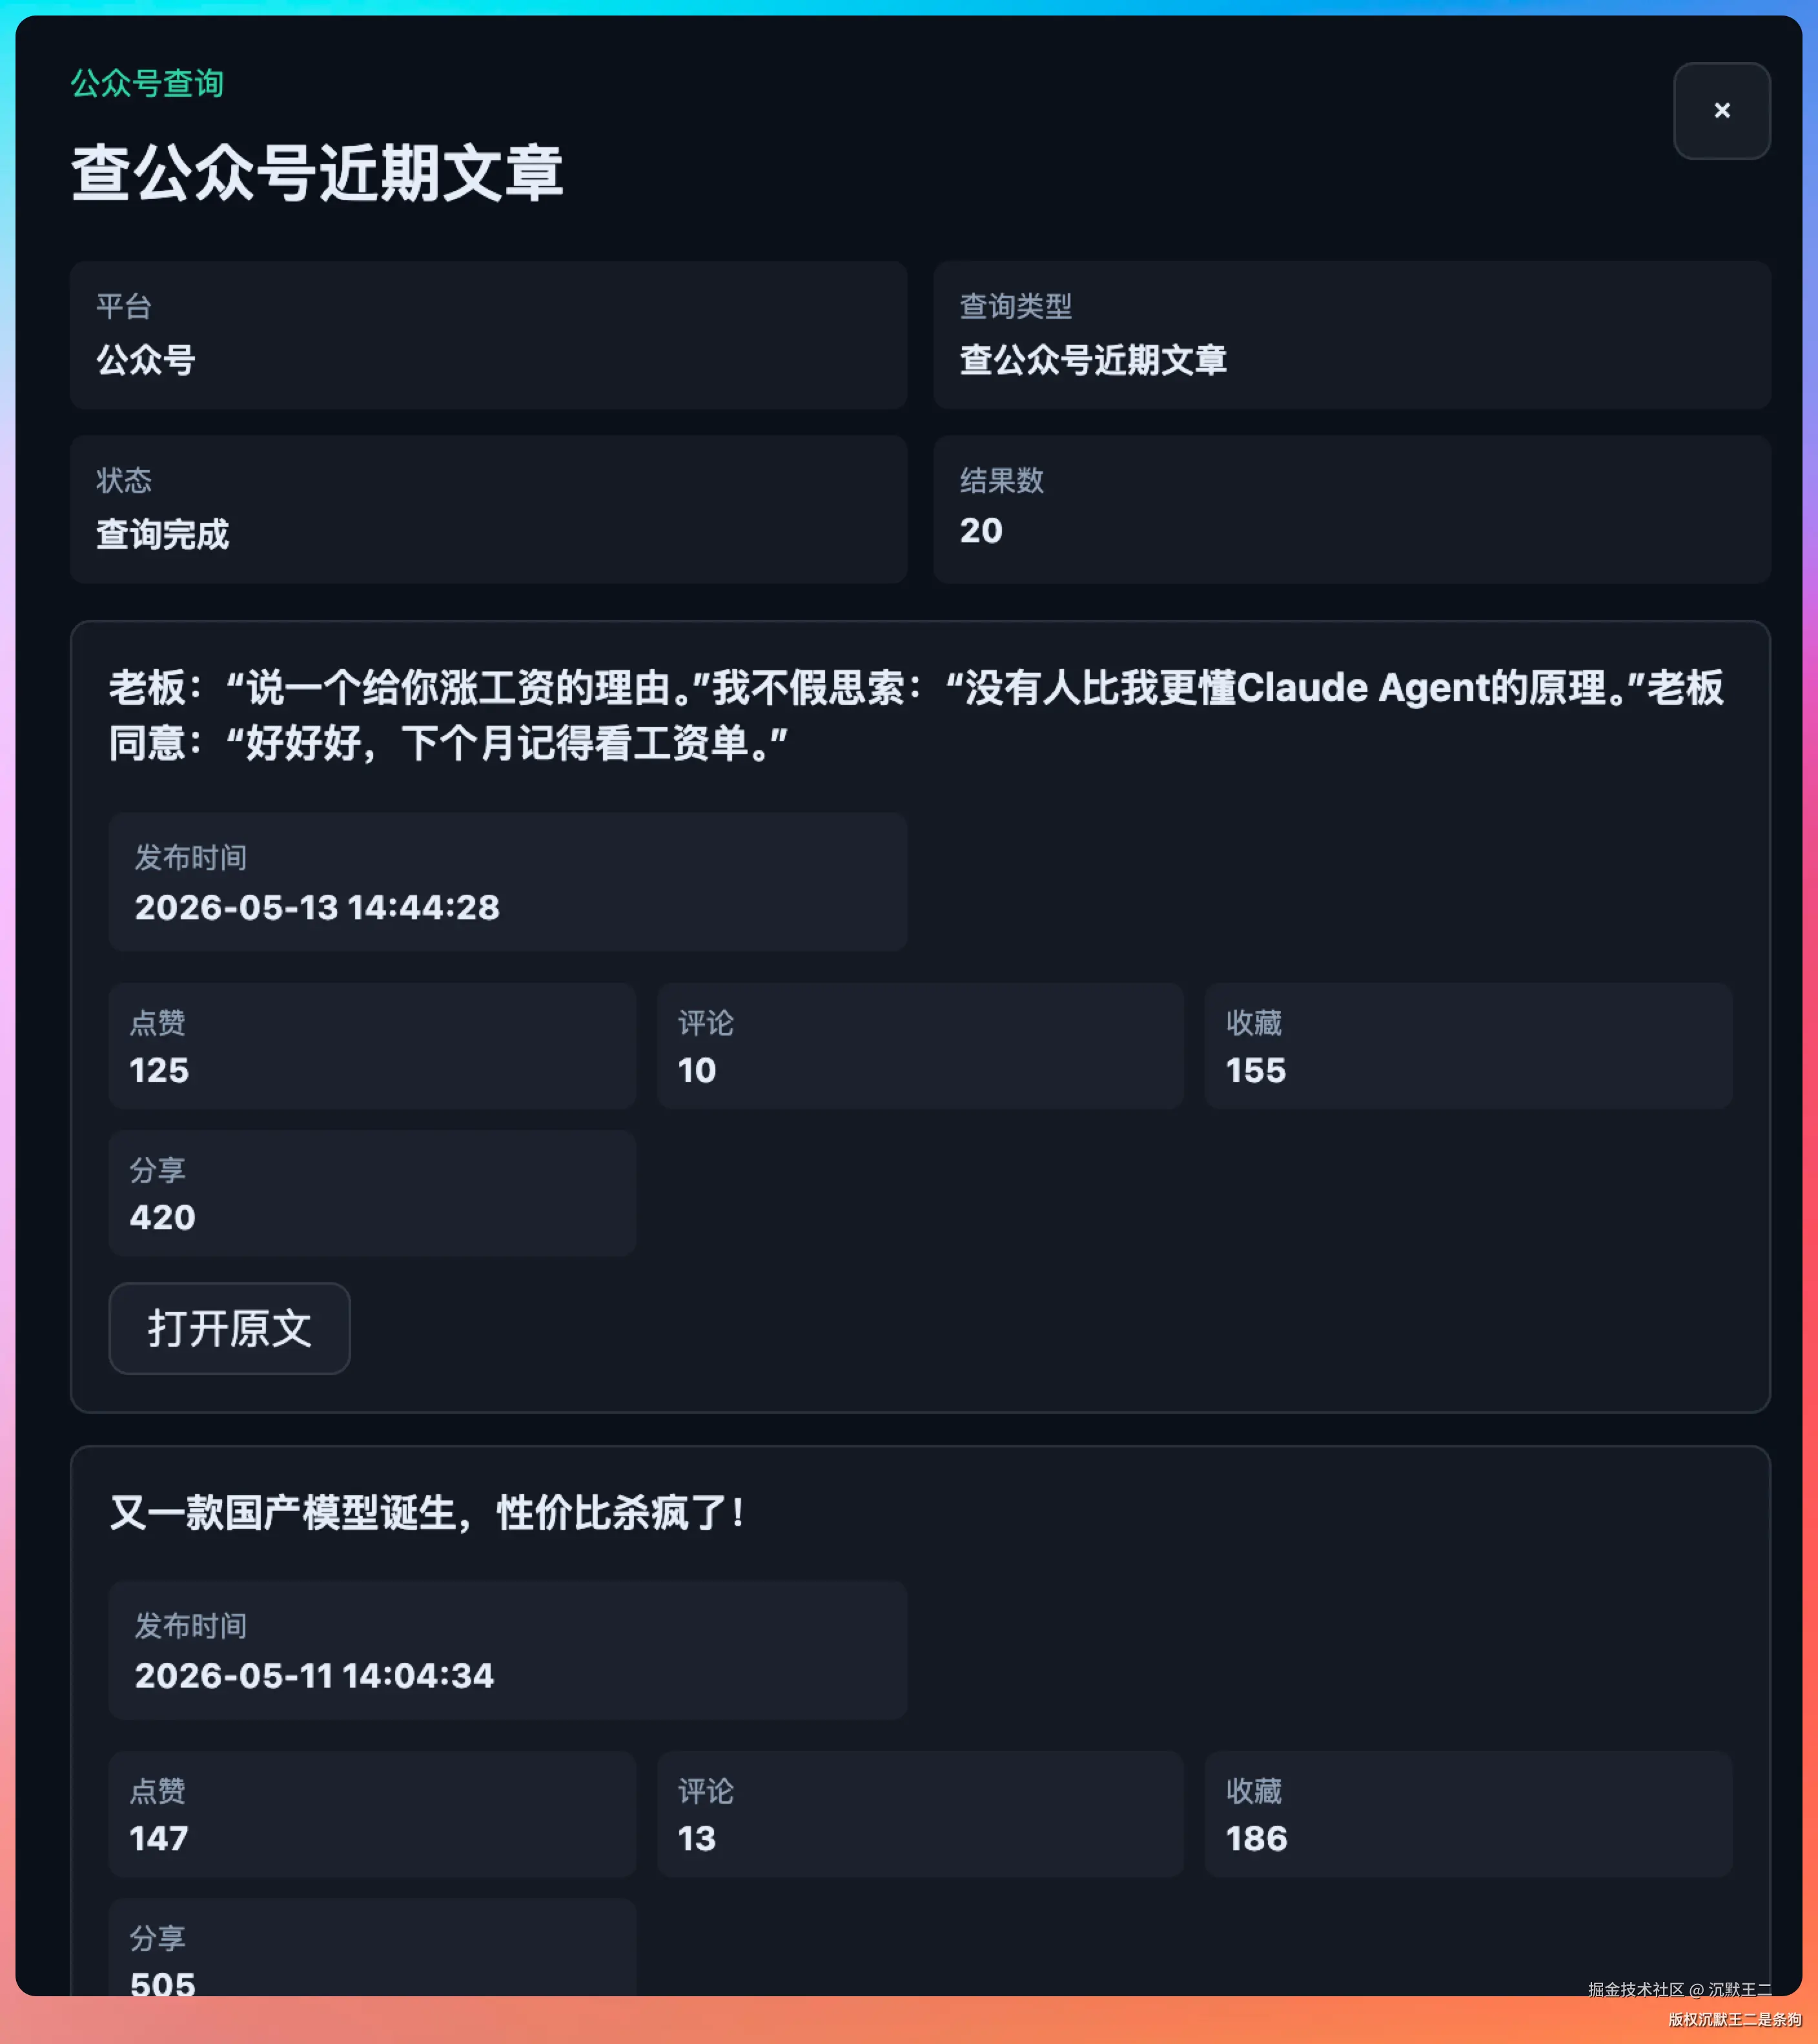Screen dimensions: 1818x2044
Task: Select the 查公众号近期文章 main heading
Action: (x=317, y=173)
